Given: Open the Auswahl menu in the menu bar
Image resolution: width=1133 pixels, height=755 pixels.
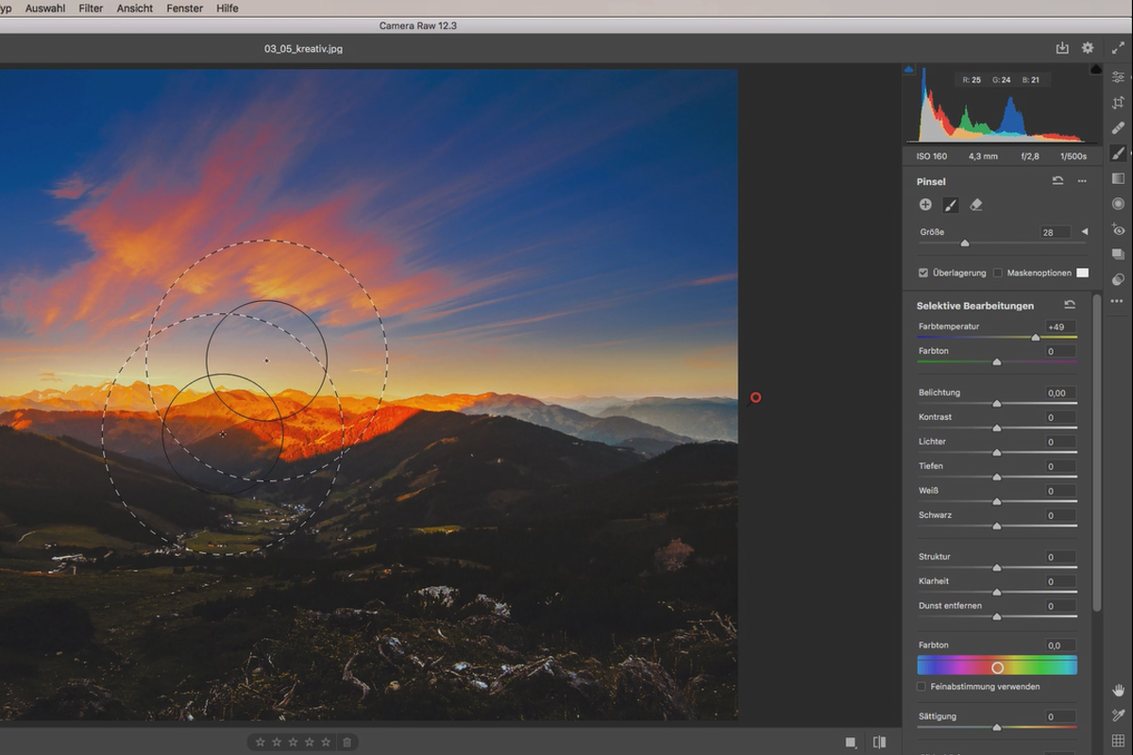Looking at the screenshot, I should pos(43,8).
